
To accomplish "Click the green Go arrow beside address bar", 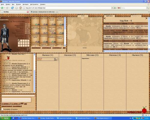I will click(x=115, y=8).
